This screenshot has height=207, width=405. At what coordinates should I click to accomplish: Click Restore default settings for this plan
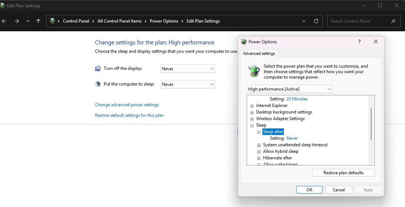[129, 115]
